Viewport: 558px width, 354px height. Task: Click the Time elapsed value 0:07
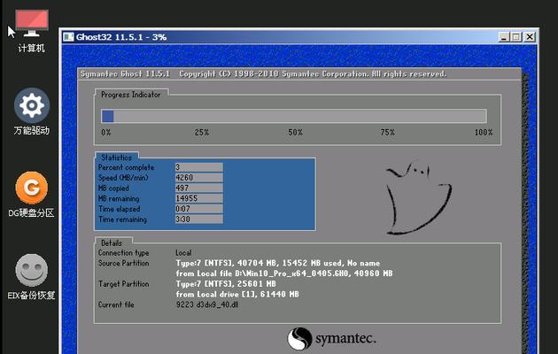point(198,209)
